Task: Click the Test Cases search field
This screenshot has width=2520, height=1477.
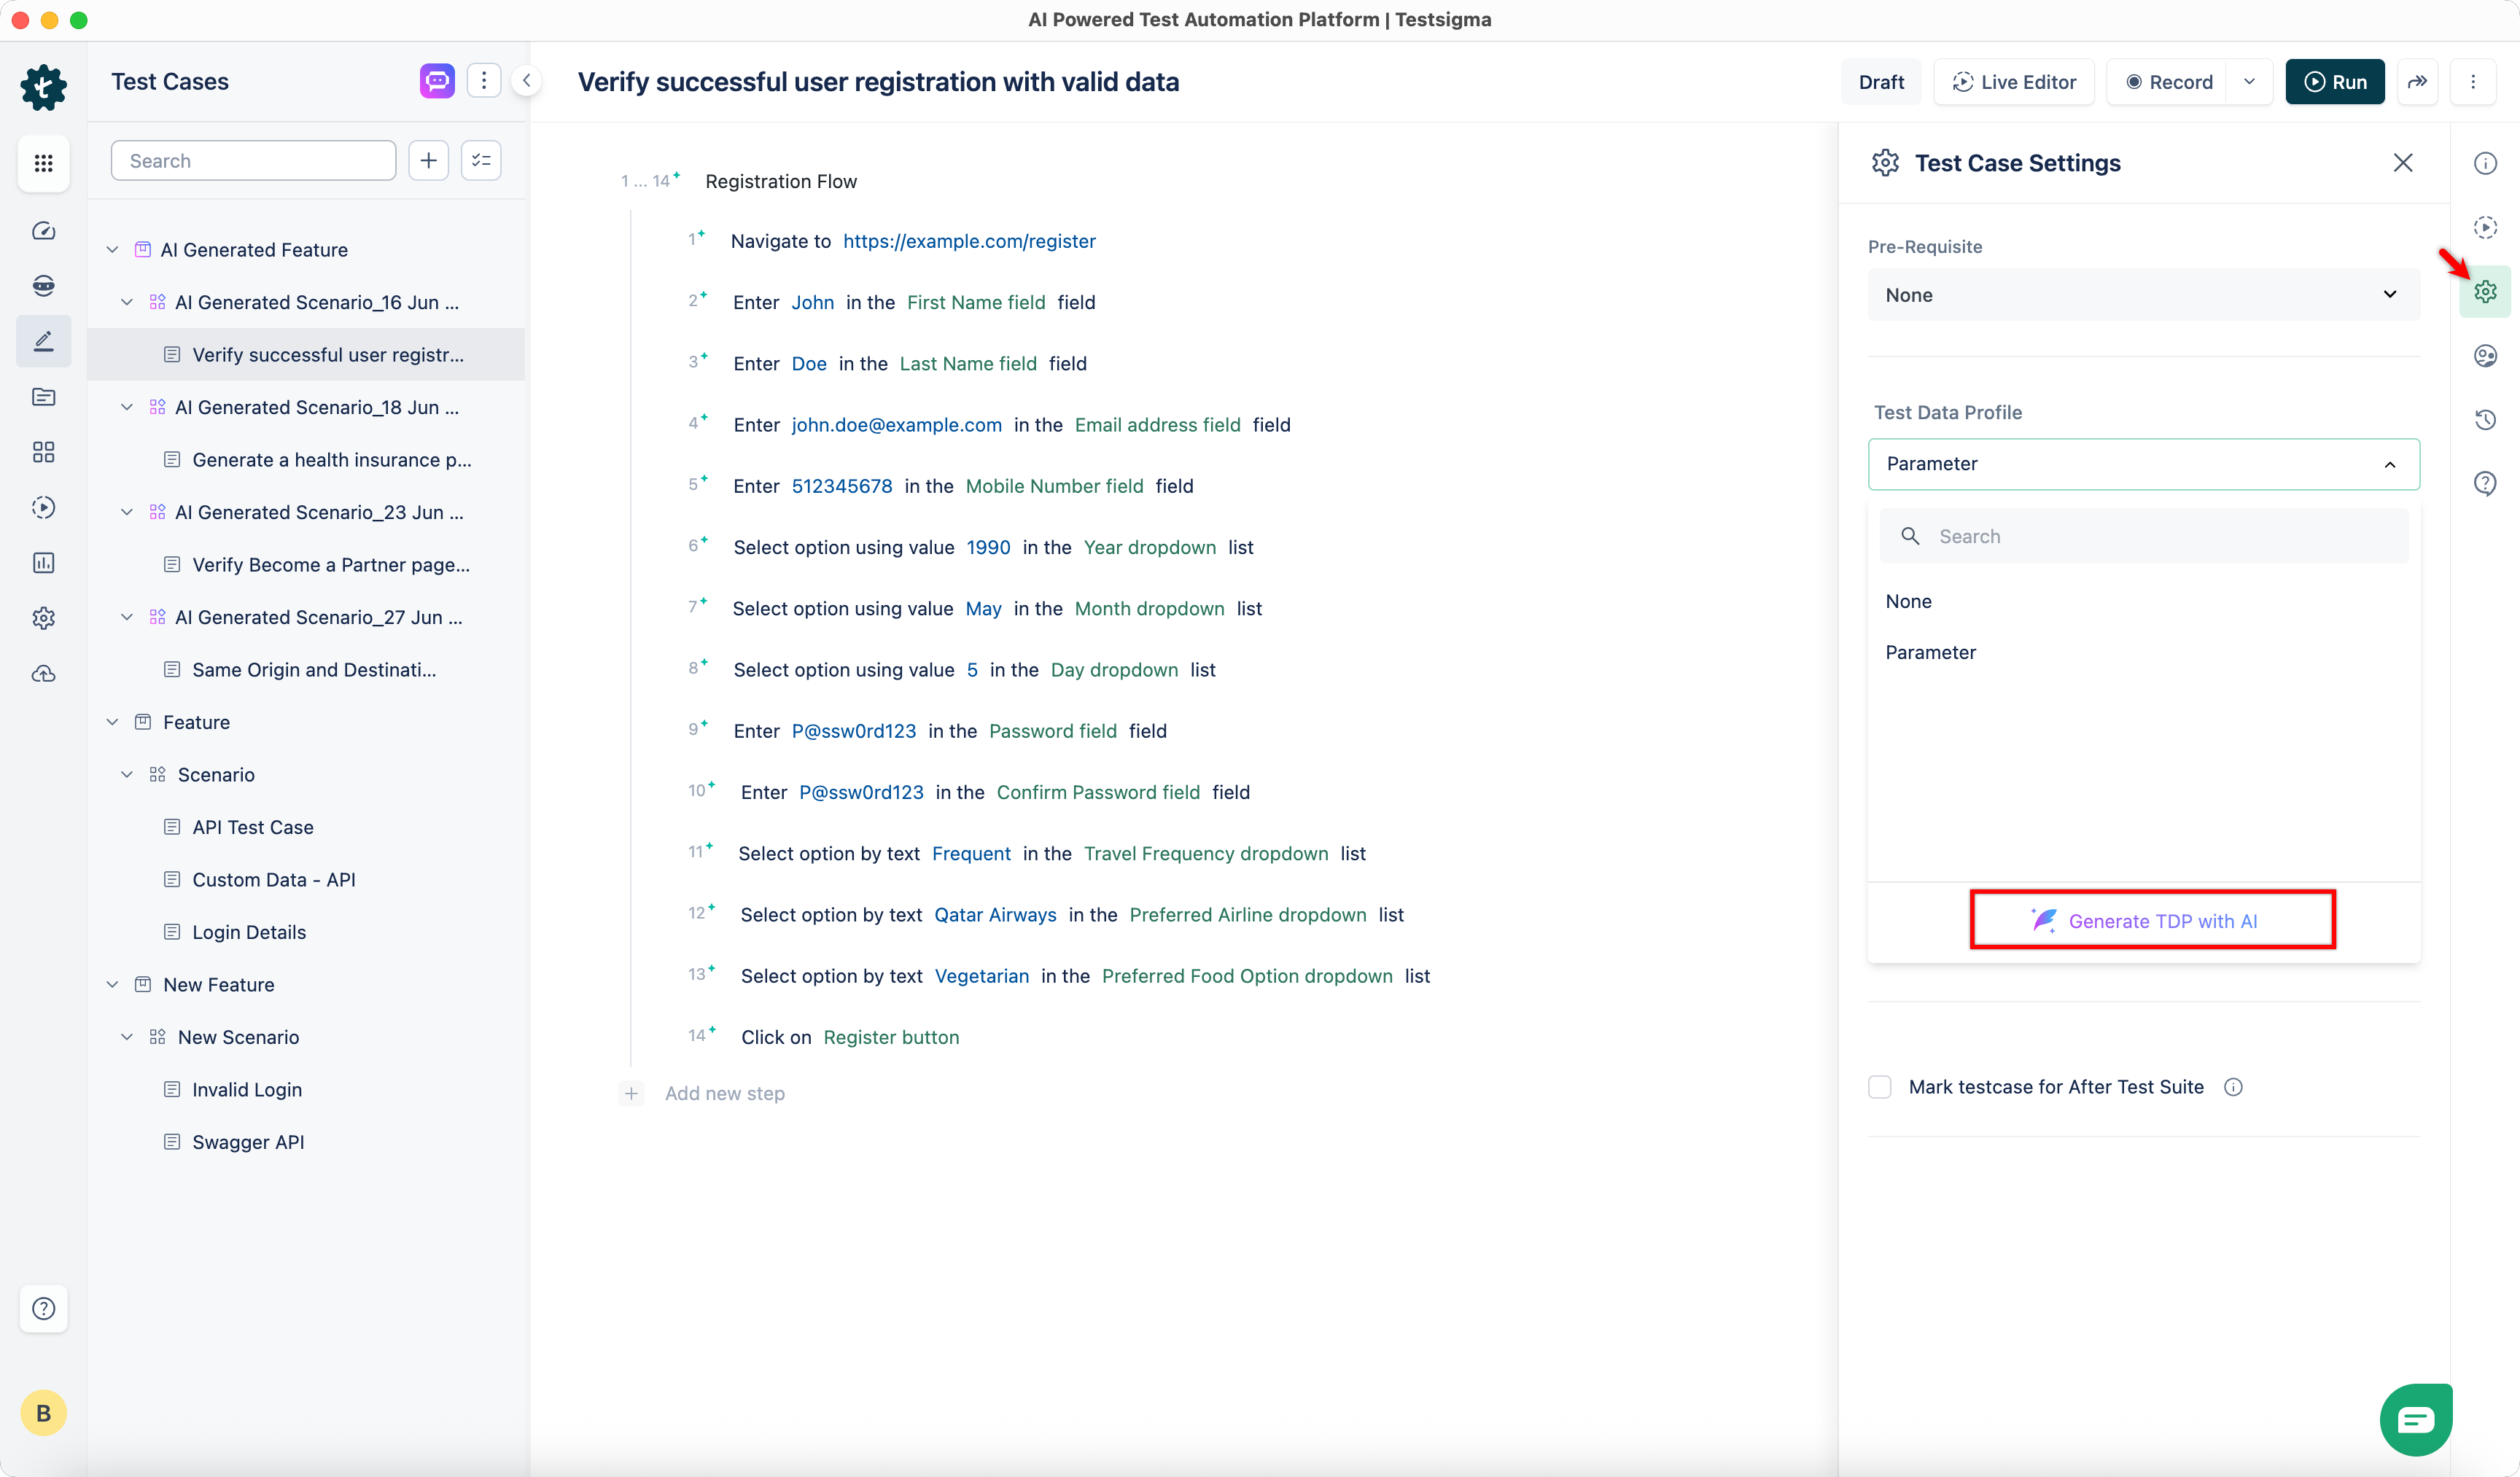Action: pos(253,161)
